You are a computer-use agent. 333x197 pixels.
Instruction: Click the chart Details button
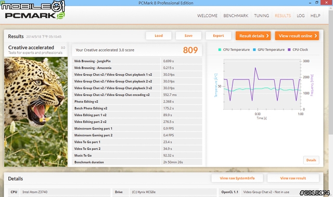click(311, 160)
